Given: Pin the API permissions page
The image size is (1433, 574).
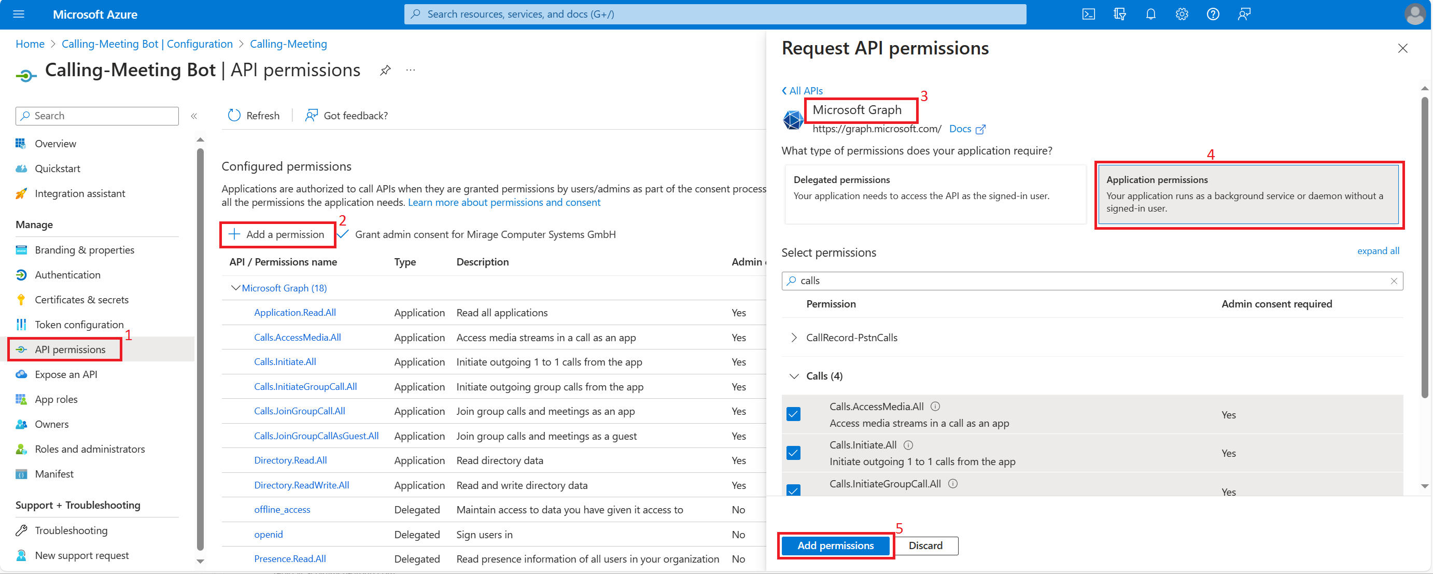Looking at the screenshot, I should [x=385, y=70].
